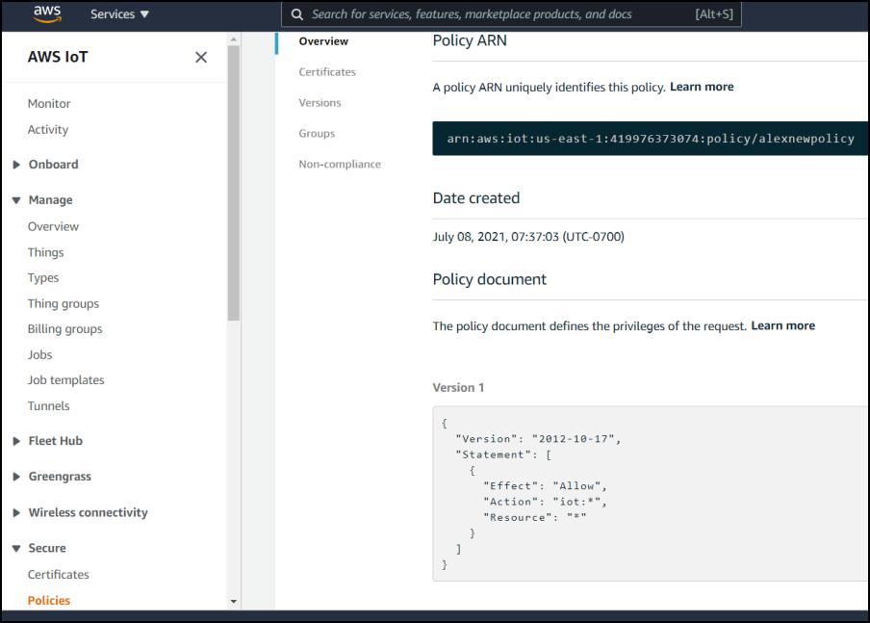Open Overview under Manage
870x623 pixels.
point(53,226)
